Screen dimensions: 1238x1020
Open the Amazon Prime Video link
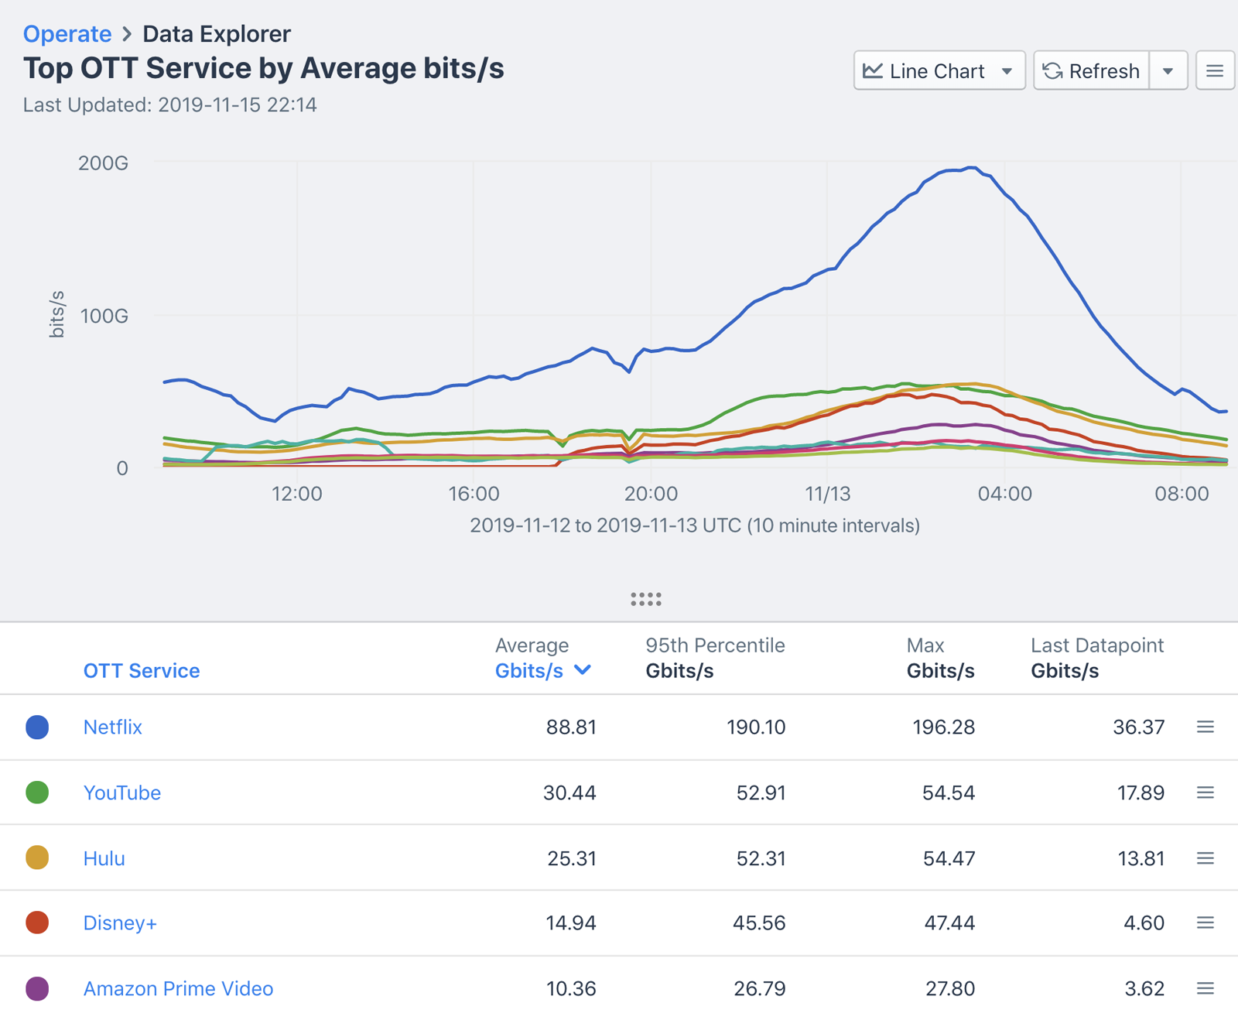(x=179, y=988)
